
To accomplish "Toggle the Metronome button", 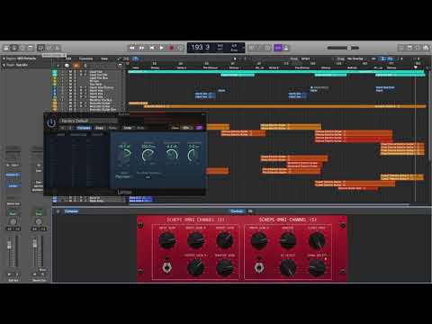I will (286, 48).
